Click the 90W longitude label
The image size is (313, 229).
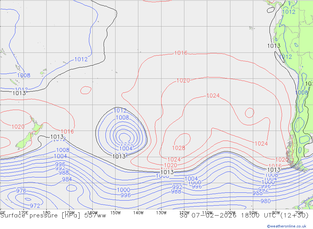pos(253,213)
